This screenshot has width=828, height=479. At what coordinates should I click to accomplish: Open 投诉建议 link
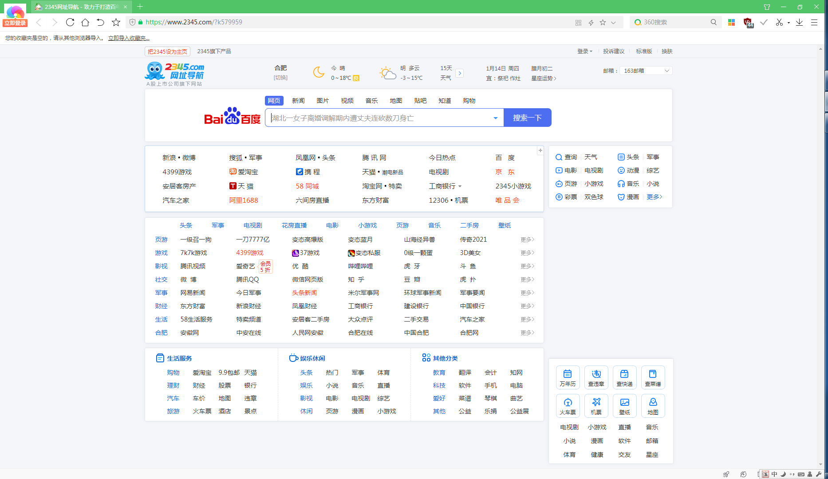click(x=614, y=51)
